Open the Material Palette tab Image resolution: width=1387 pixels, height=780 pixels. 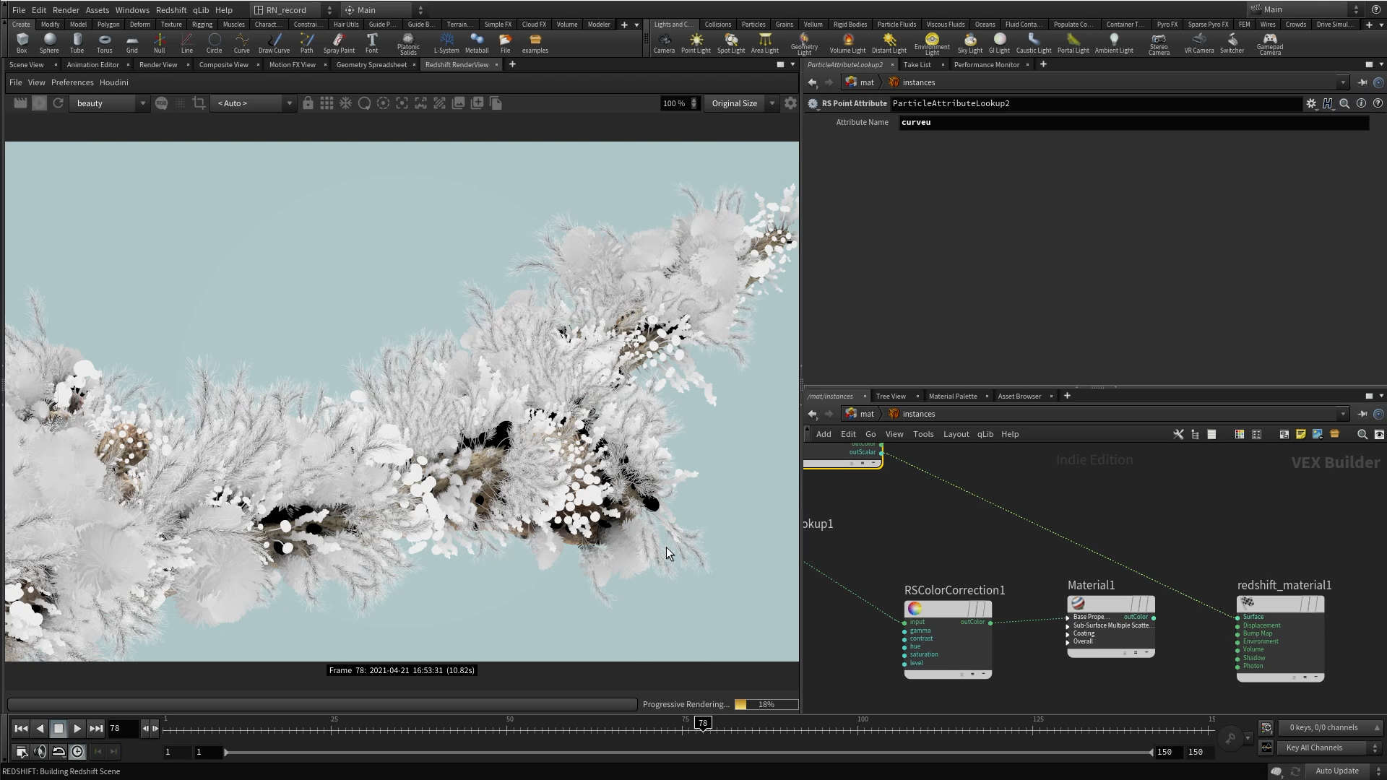(x=952, y=396)
